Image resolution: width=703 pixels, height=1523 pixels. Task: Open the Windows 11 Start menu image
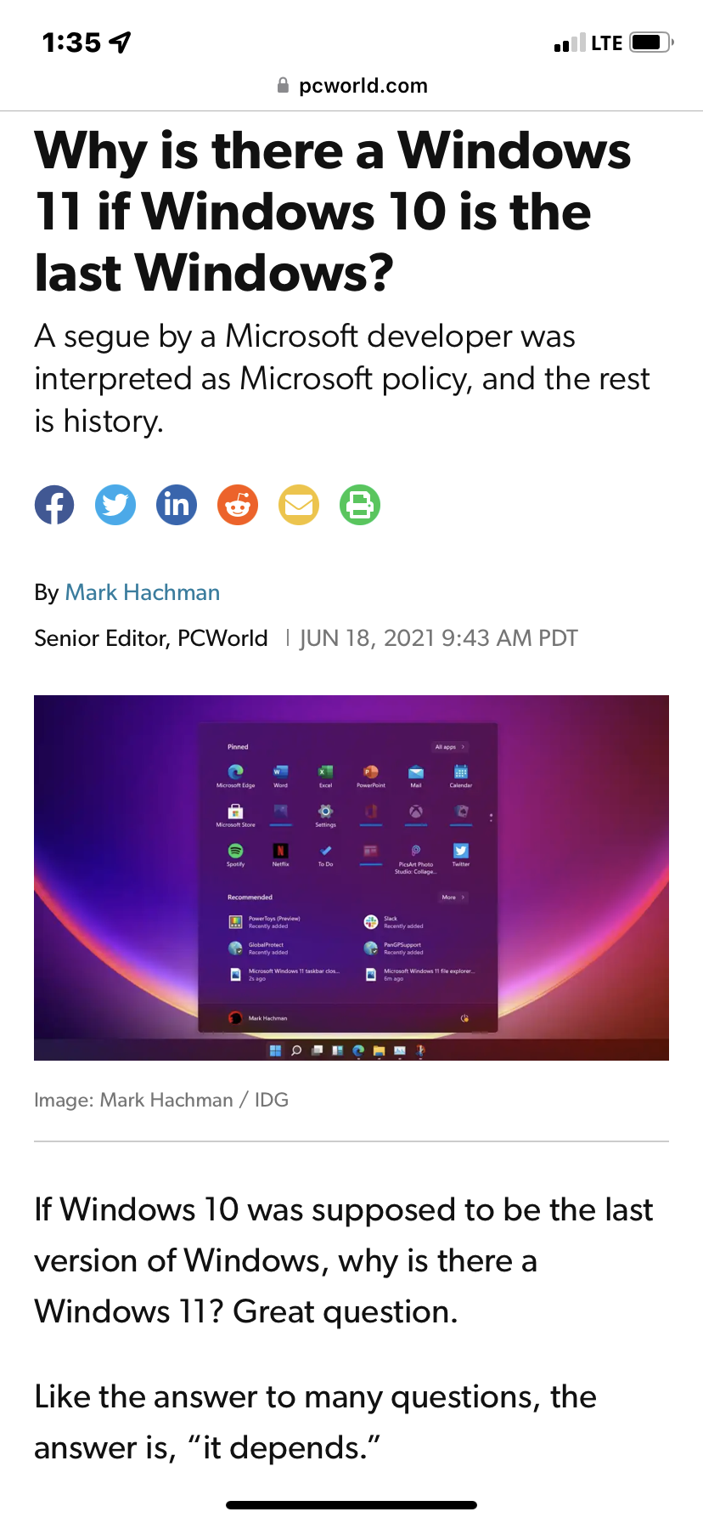click(x=351, y=878)
